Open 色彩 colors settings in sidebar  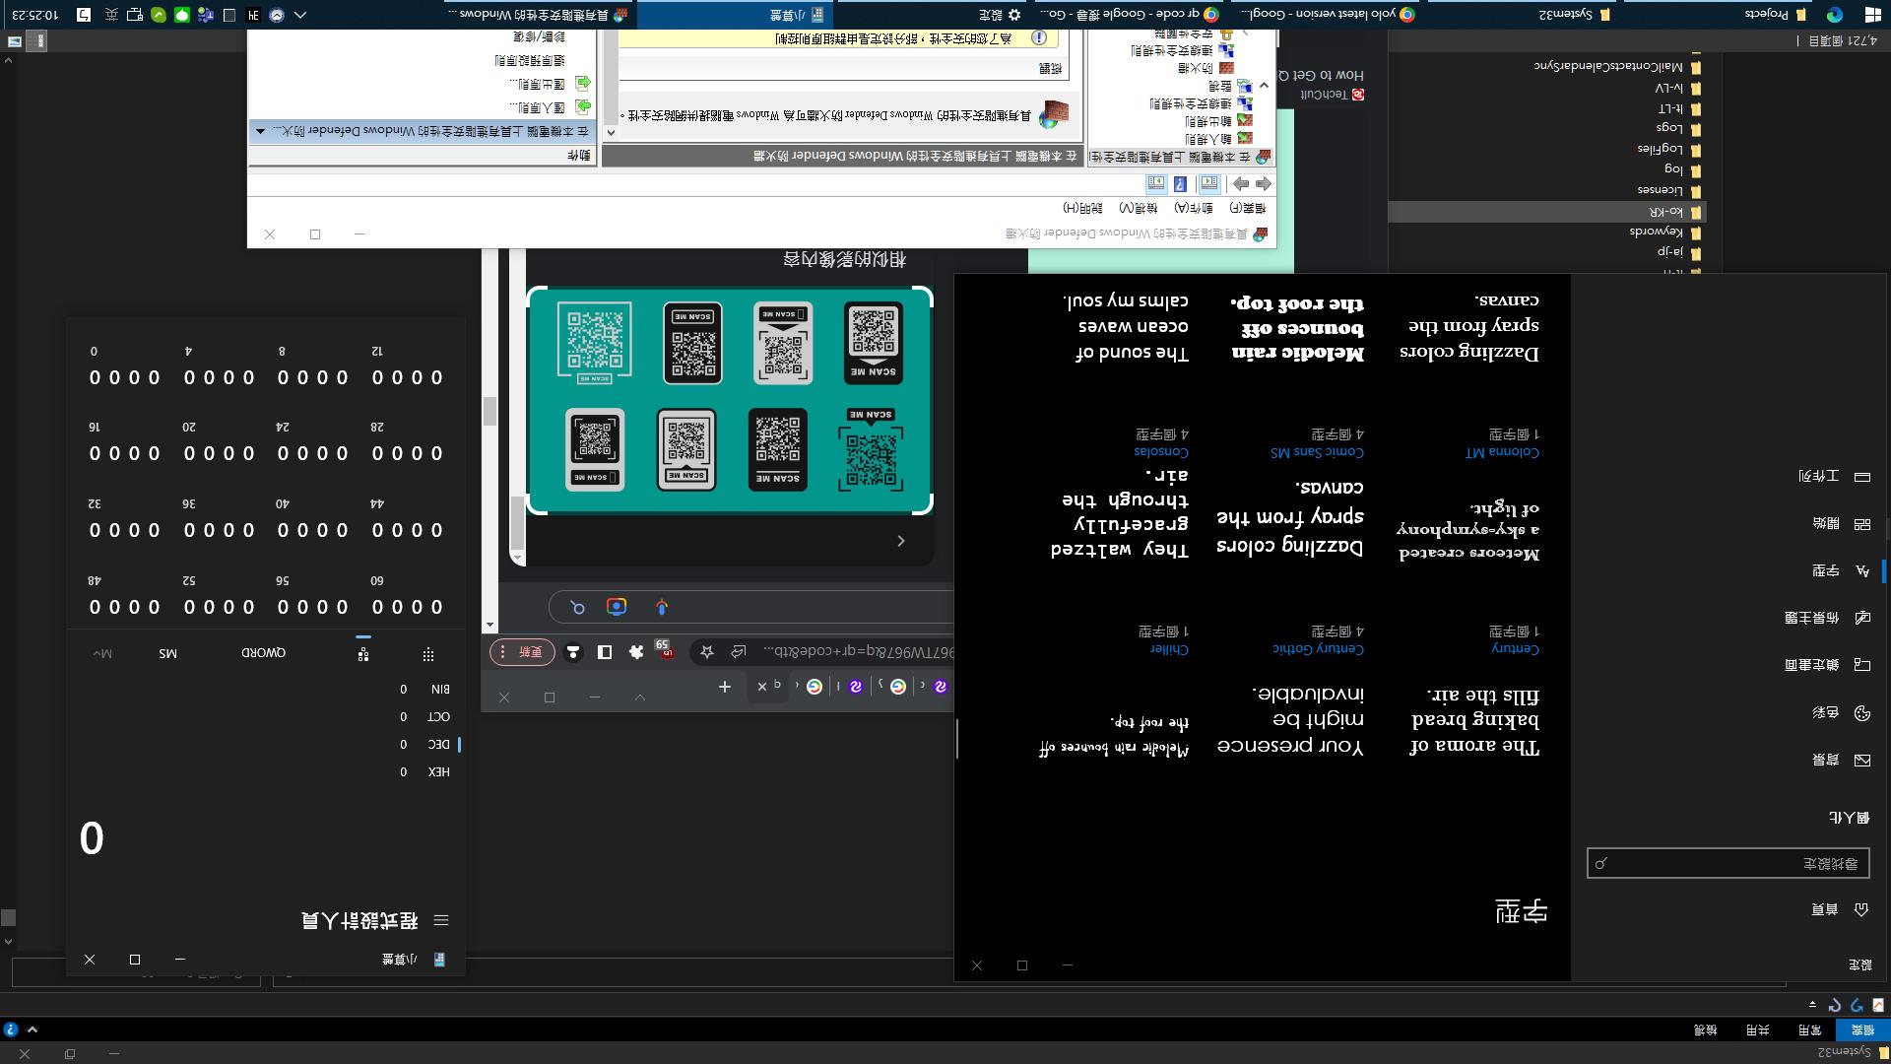pyautogui.click(x=1841, y=713)
